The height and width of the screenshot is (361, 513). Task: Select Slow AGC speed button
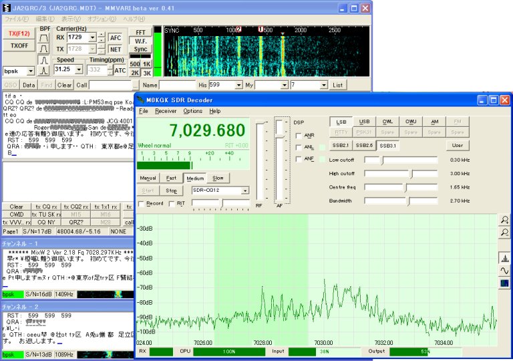pyautogui.click(x=218, y=178)
